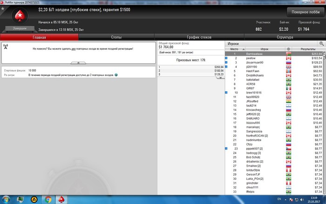326x204 pixels.
Task: Click the favorite star icon in the header
Action: [x=3, y=8]
